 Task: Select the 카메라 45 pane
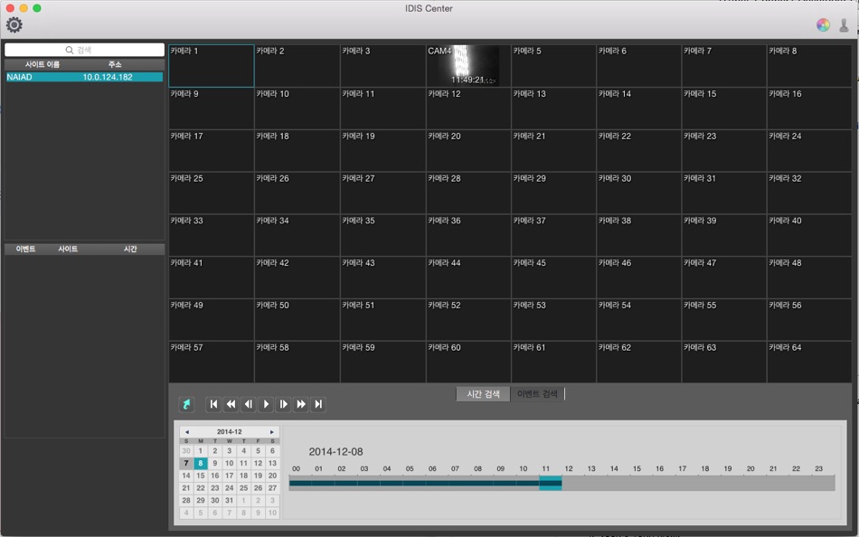554,278
